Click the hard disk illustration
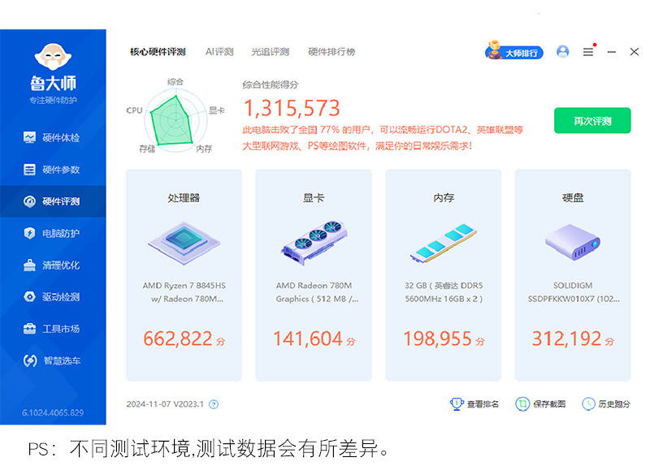 click(573, 242)
